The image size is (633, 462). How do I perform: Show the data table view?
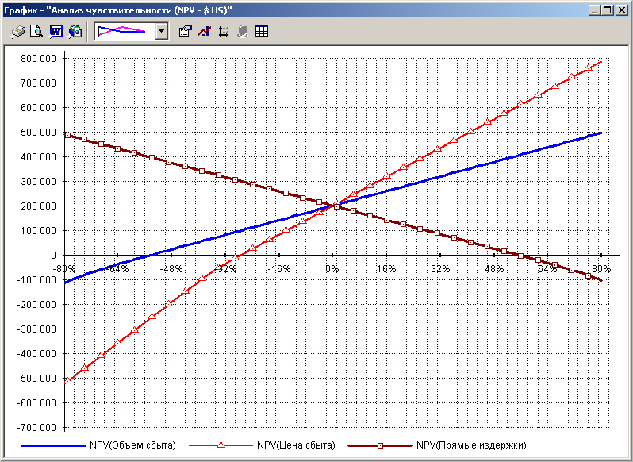point(262,31)
